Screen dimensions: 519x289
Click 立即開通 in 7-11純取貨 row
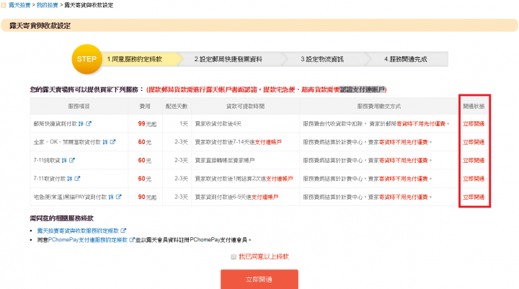click(474, 161)
